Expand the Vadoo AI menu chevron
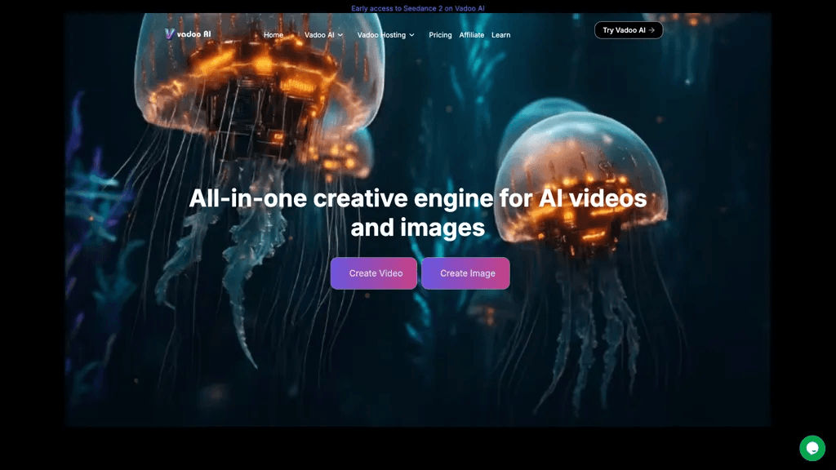 (340, 35)
